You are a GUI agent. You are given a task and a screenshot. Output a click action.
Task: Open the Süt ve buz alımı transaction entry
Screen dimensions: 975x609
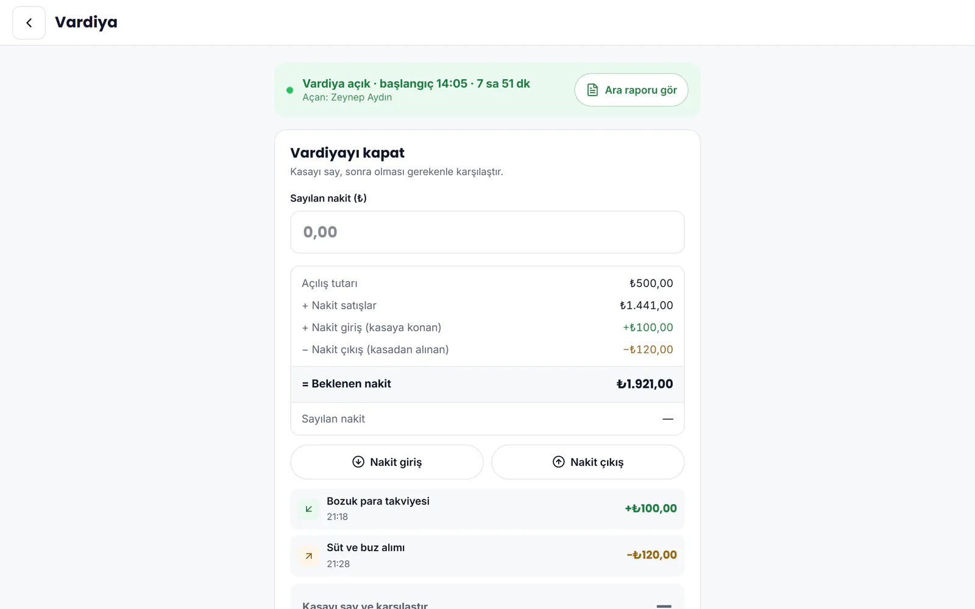487,555
